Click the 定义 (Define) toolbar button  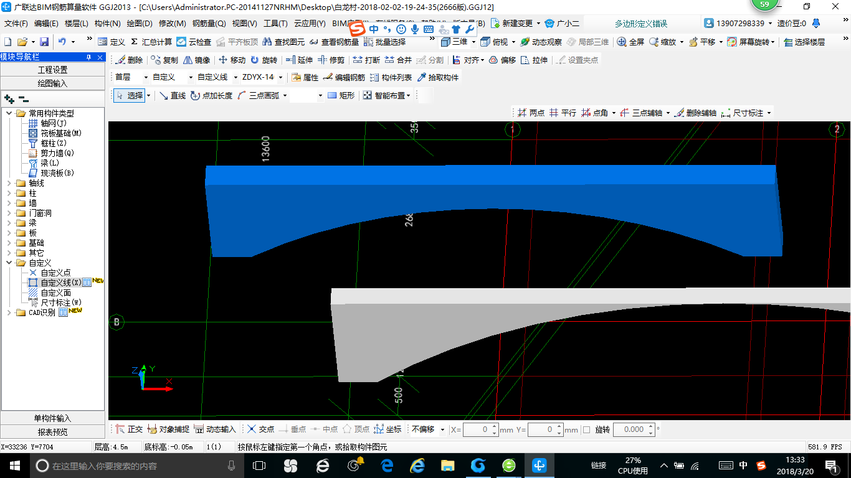point(111,42)
